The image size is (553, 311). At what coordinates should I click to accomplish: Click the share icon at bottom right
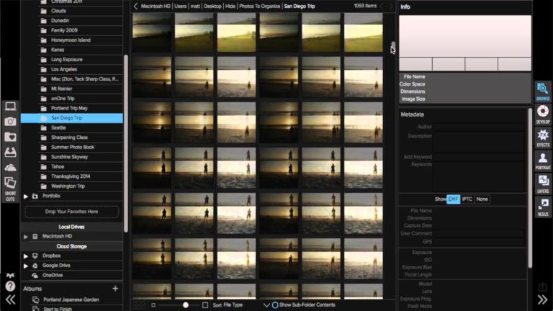coord(542,287)
